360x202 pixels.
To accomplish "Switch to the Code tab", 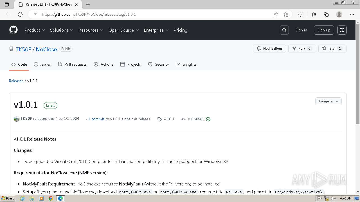I will click(x=19, y=64).
